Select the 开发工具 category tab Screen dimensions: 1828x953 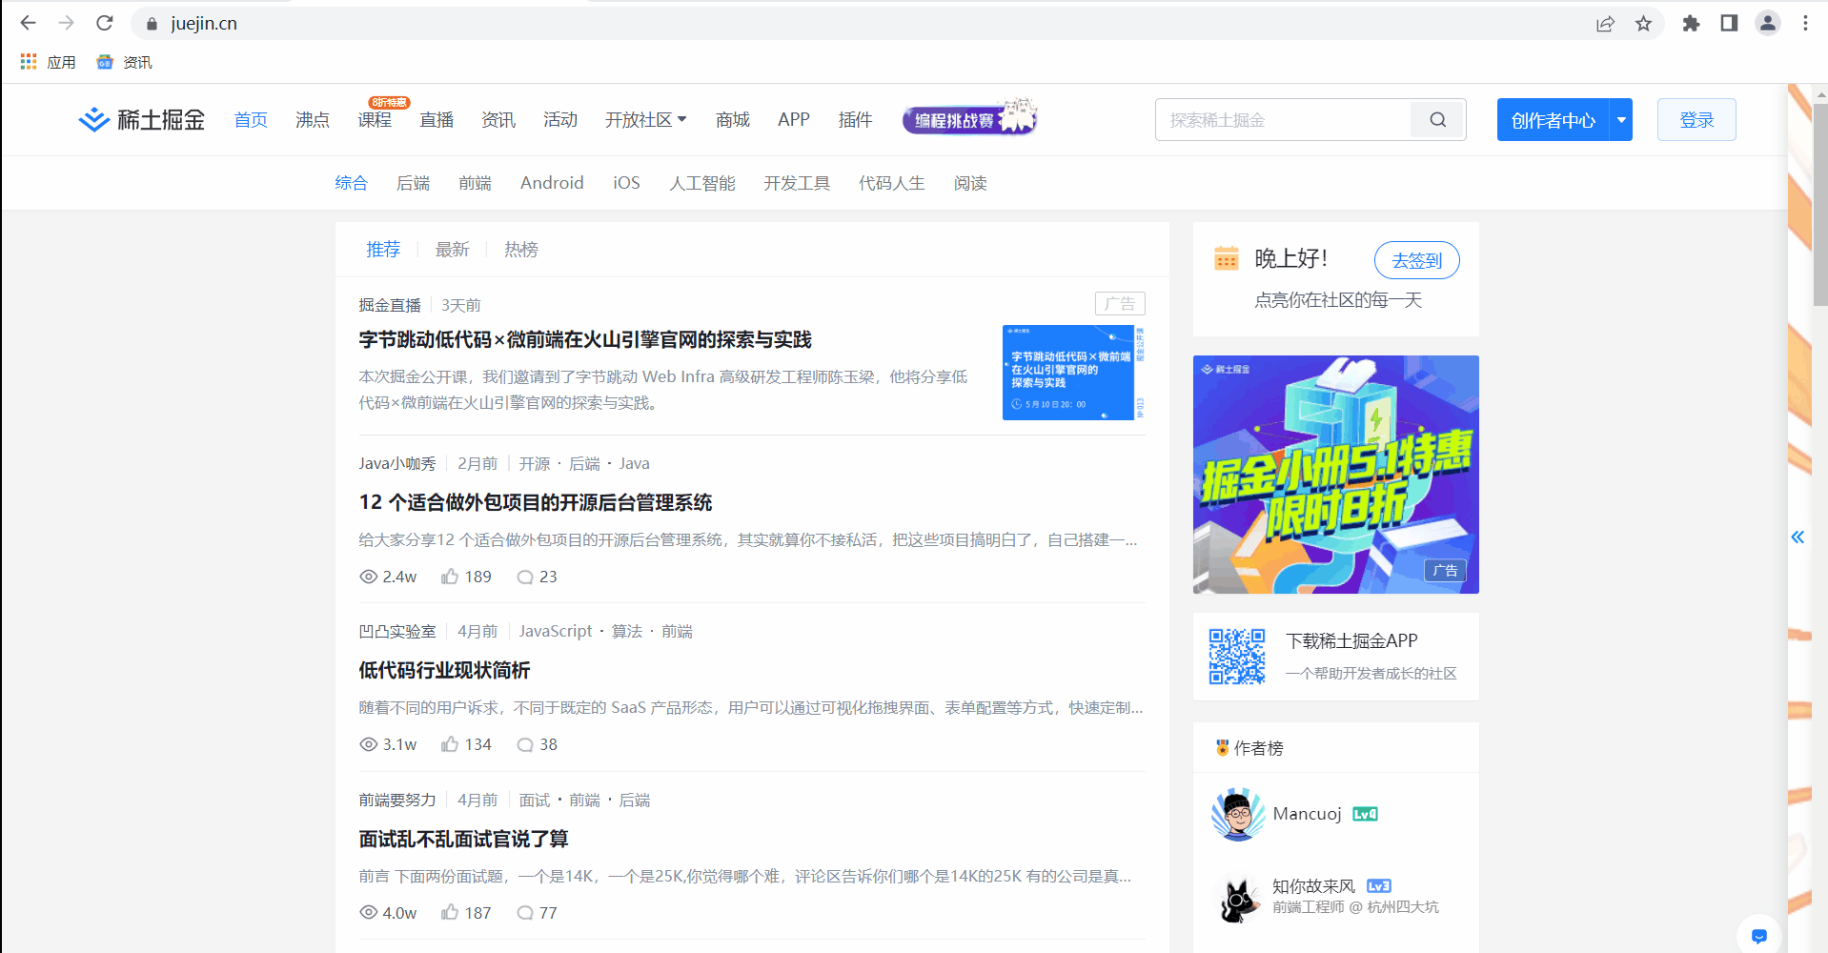tap(797, 183)
